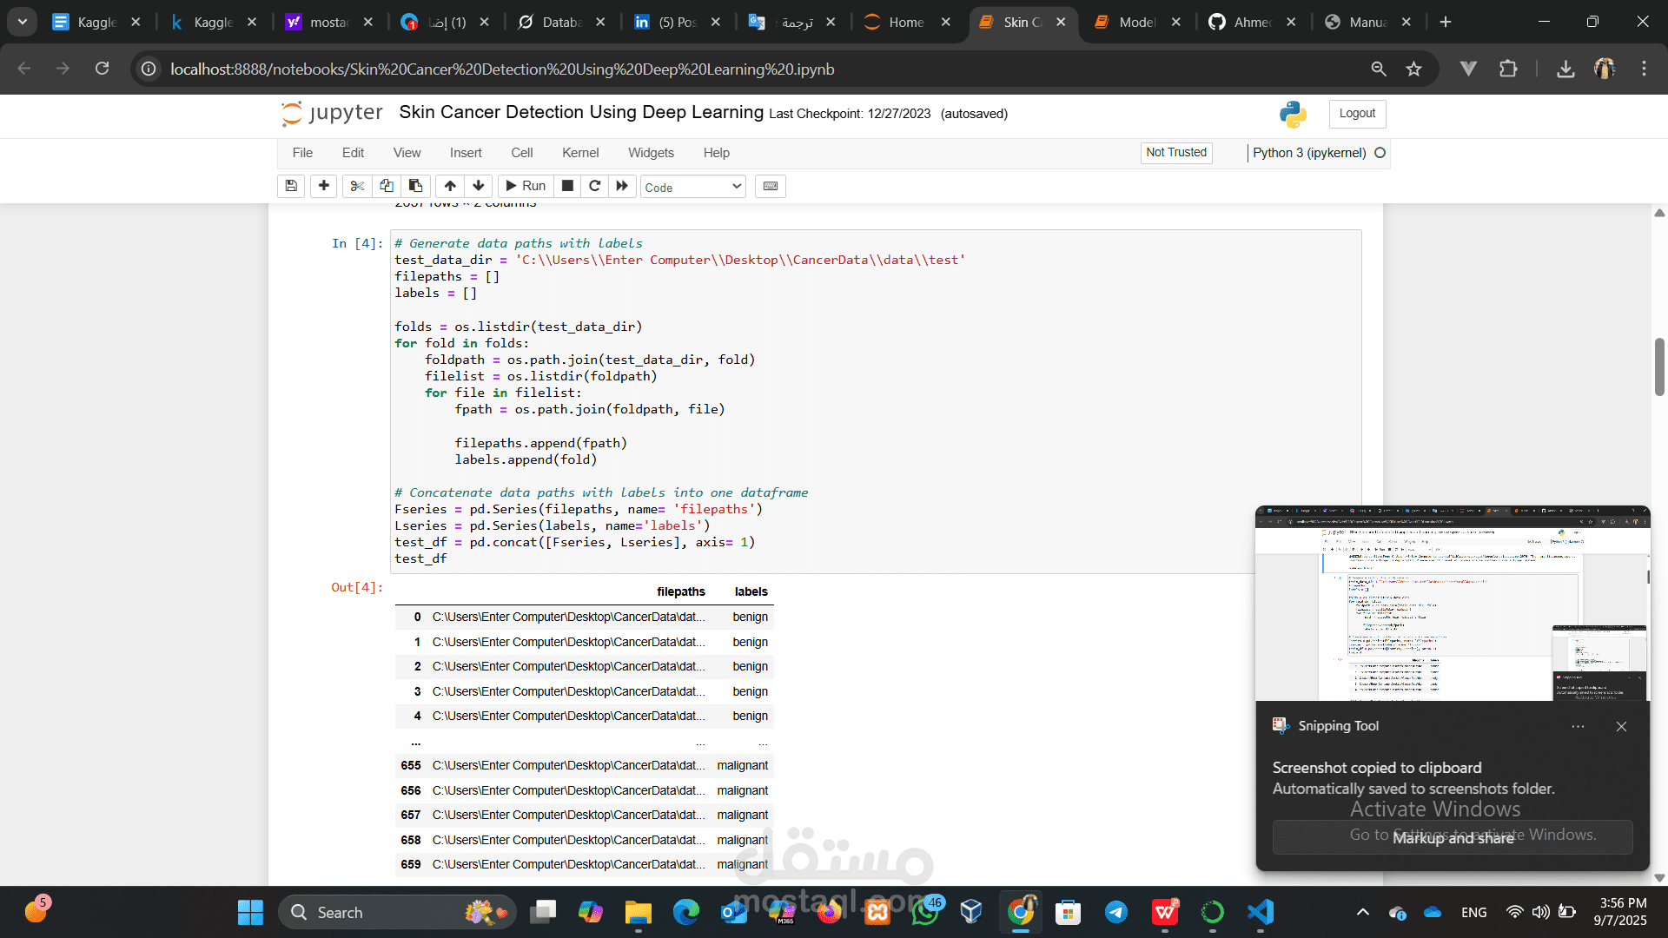1668x938 pixels.
Task: Open the Edit menu
Action: click(x=353, y=153)
